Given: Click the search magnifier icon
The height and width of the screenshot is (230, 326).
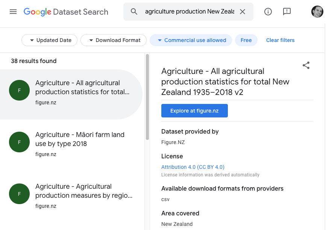Looking at the screenshot, I should click(x=134, y=12).
